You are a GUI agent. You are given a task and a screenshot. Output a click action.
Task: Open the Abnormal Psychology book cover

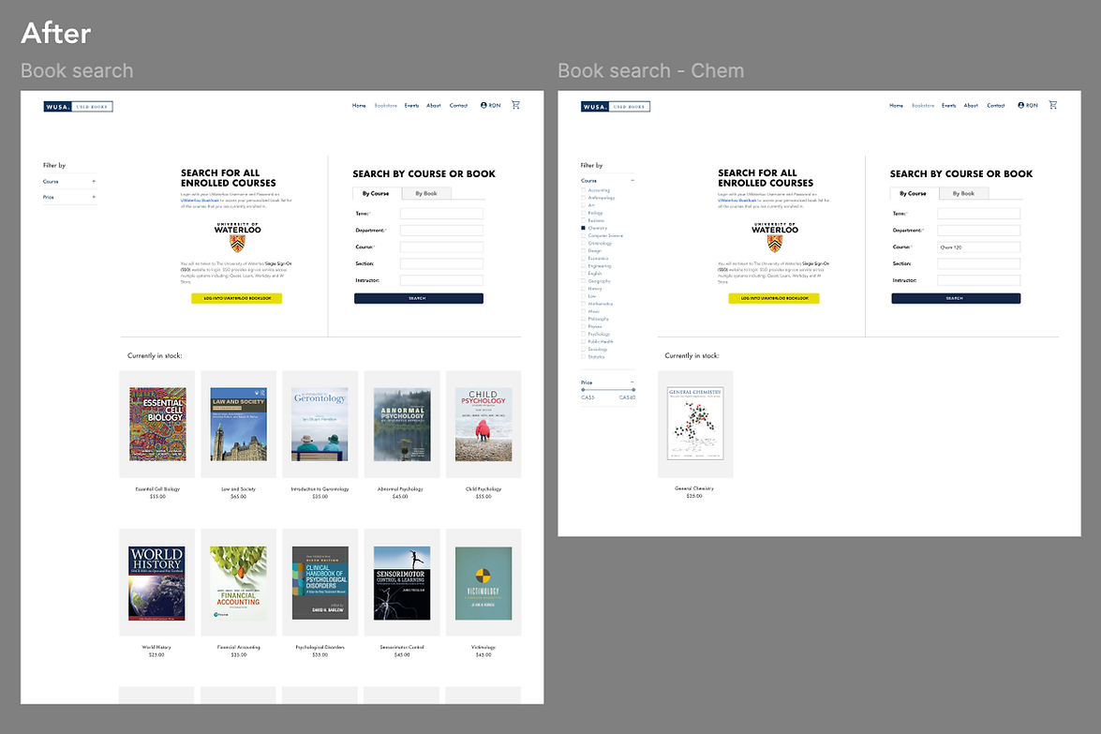[x=402, y=425]
